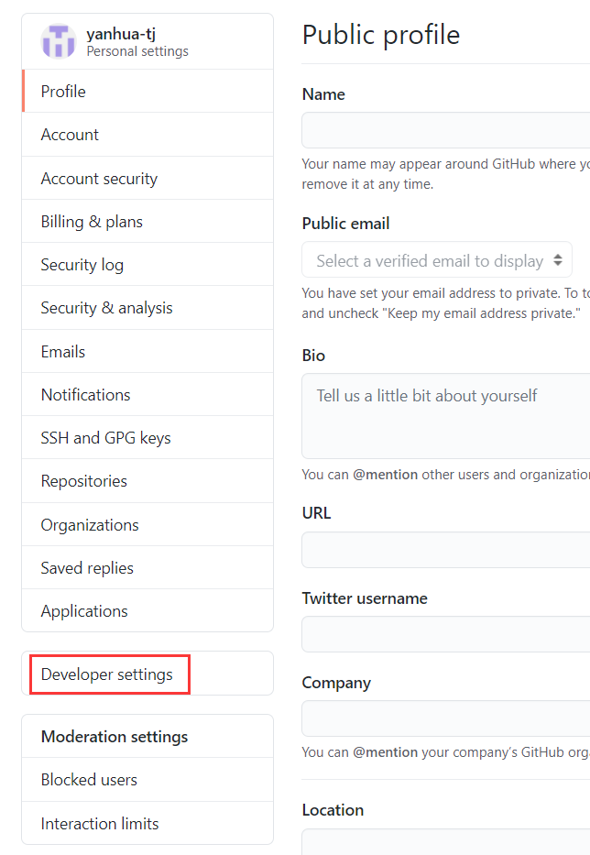Open the Public email dropdown
Image resolution: width=590 pixels, height=855 pixels.
tap(437, 260)
